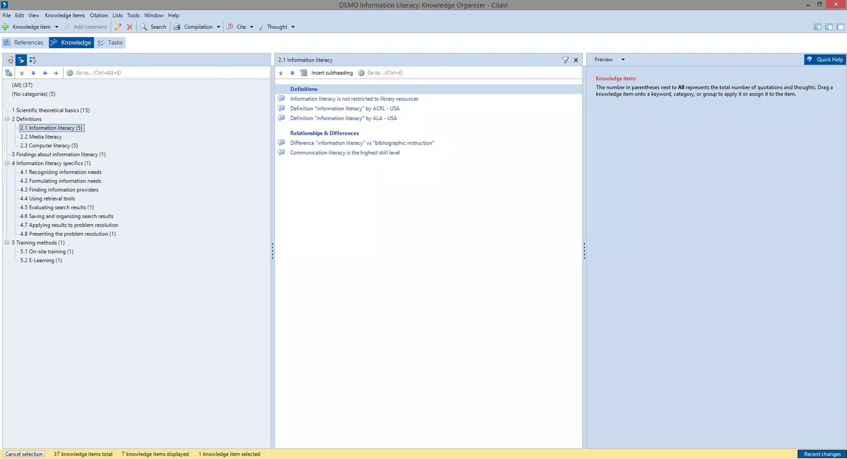Image resolution: width=847 pixels, height=459 pixels.
Task: Open the Thought dropdown arrow
Action: coord(293,27)
